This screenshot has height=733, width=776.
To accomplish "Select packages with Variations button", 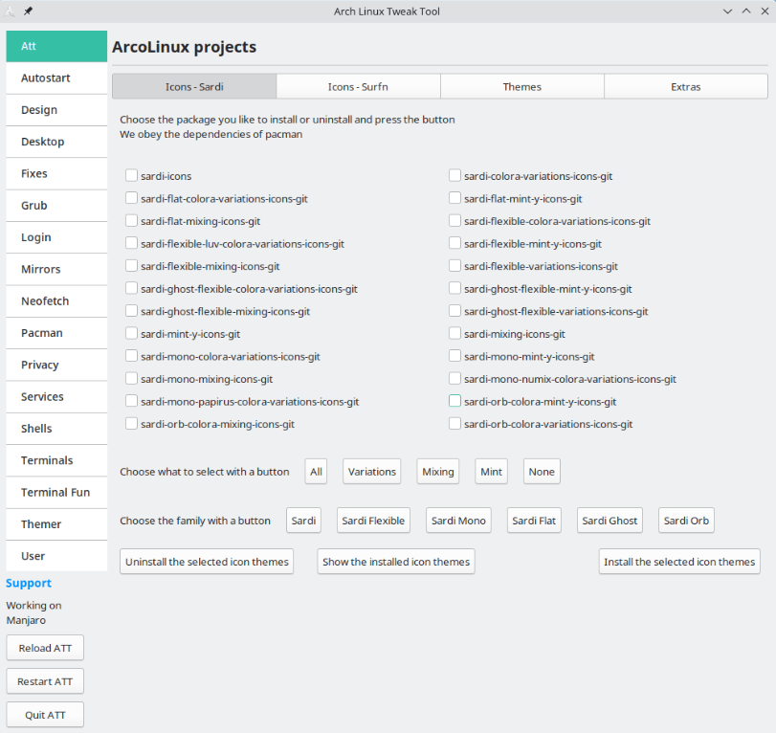I will 371,472.
